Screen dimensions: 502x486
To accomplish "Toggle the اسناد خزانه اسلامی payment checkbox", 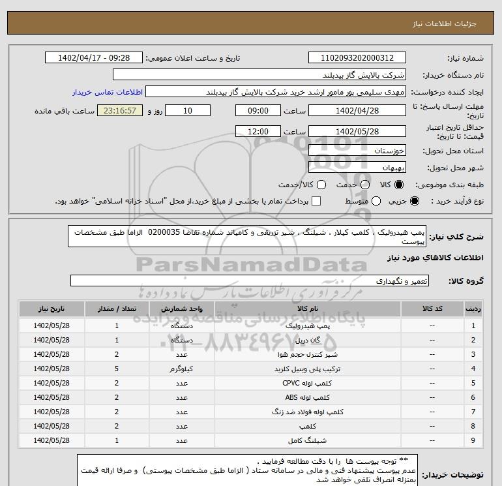I will coord(316,201).
